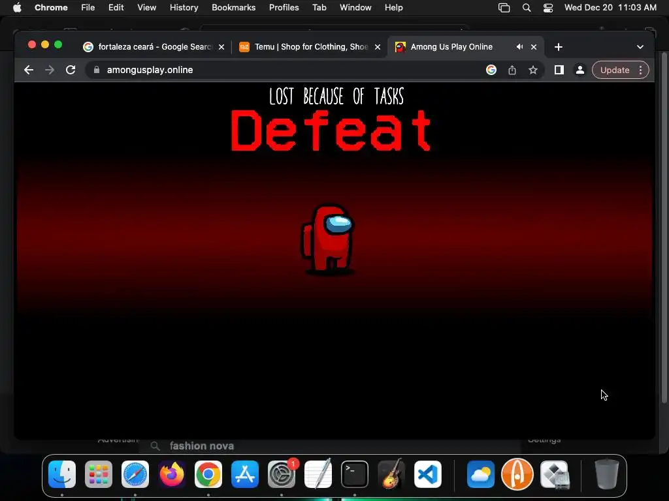Open the Apple menu
Screen dimensions: 669x501
pyautogui.click(x=17, y=8)
